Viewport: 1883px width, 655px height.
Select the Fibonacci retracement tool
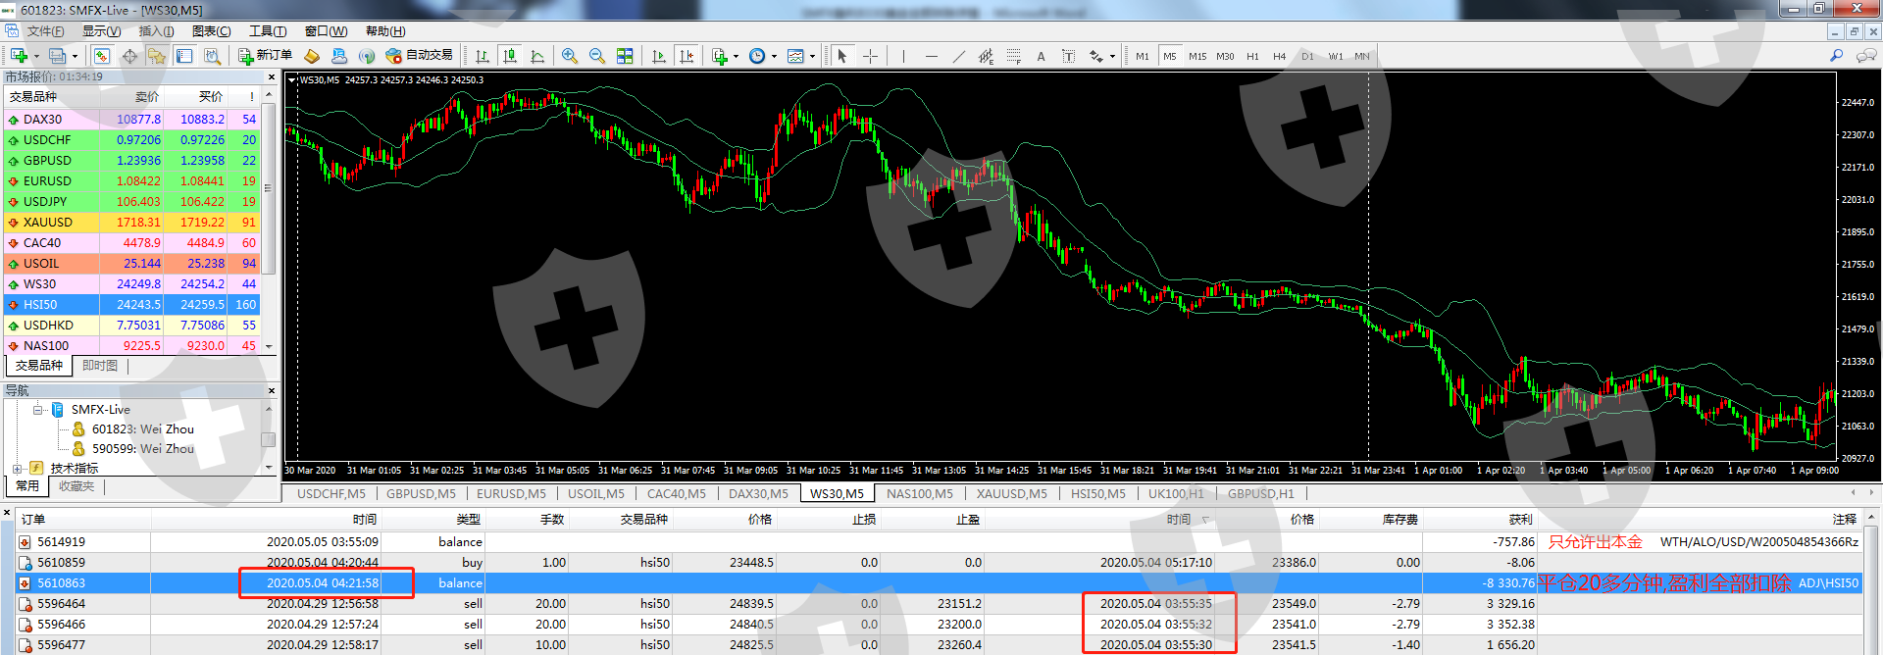1013,56
